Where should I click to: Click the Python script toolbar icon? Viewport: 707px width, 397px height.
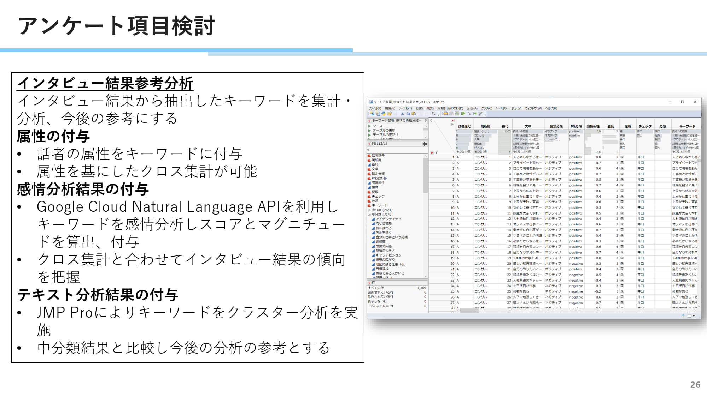(x=384, y=114)
